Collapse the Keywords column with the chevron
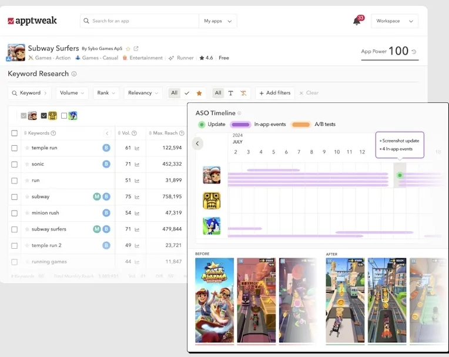 click(x=107, y=134)
